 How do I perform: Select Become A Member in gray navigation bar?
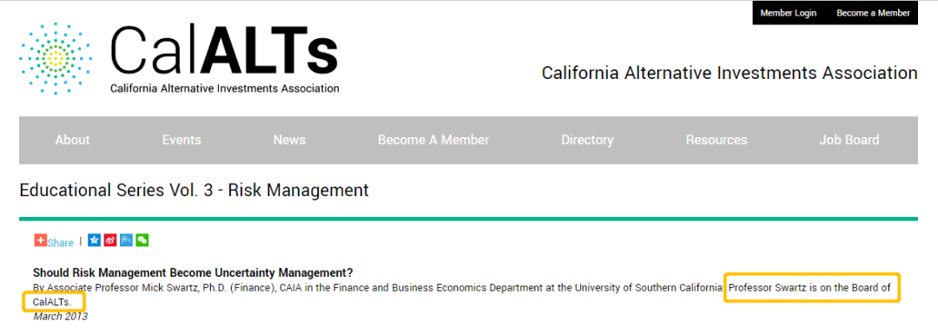pyautogui.click(x=433, y=140)
